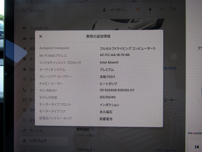Screen dimensions: 202x152
Task: Click the white car image thumbnail
Action: coord(128,24)
